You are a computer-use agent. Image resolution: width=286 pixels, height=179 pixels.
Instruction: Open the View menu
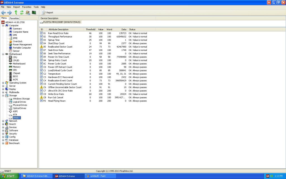point(9,7)
